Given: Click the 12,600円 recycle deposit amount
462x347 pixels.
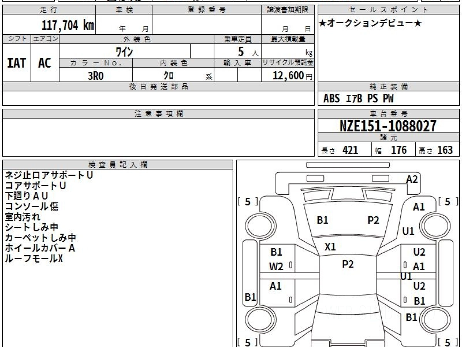Looking at the screenshot, I should point(292,76).
